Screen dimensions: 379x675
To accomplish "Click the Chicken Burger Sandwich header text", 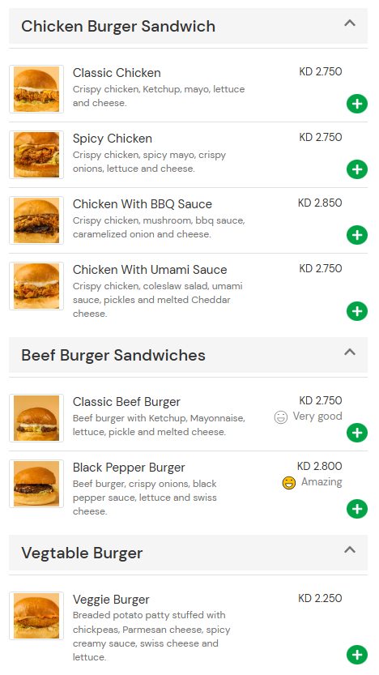I will [x=118, y=26].
